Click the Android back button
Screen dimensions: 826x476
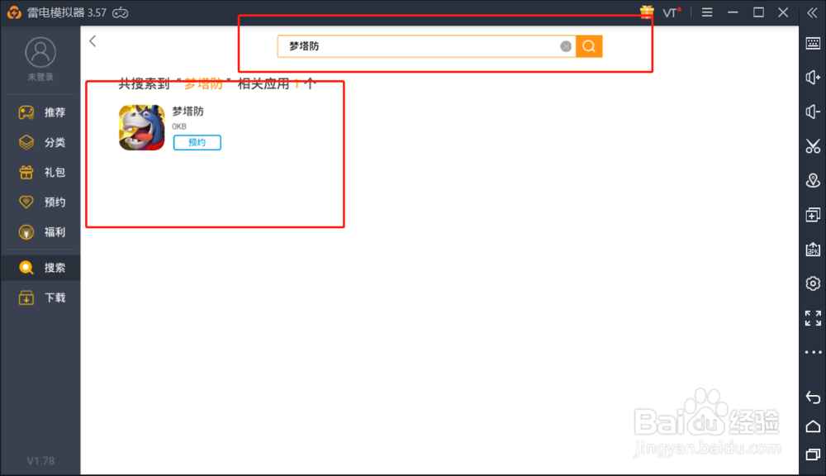click(x=813, y=397)
